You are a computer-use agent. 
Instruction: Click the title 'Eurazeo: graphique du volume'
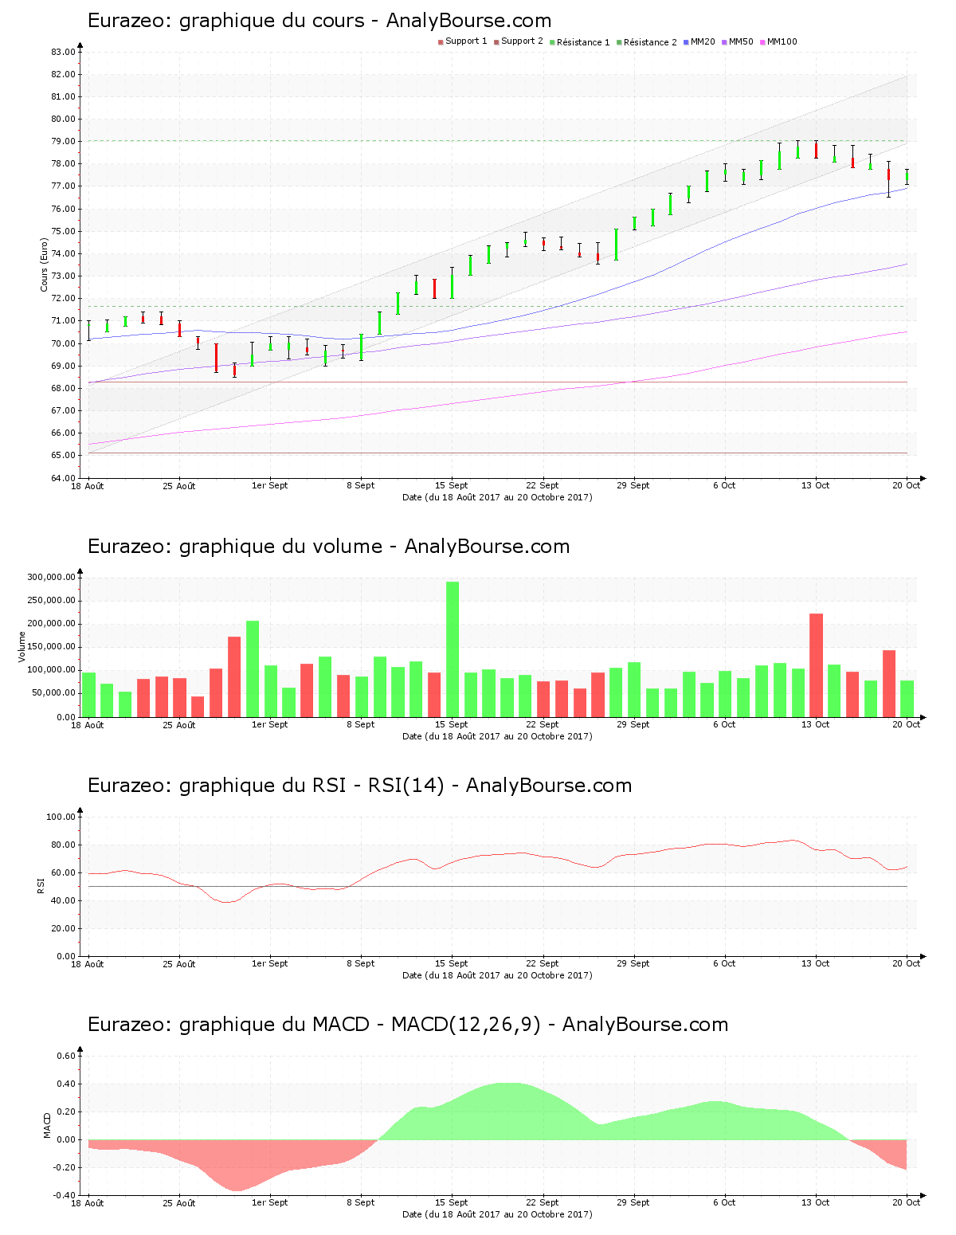coord(329,547)
